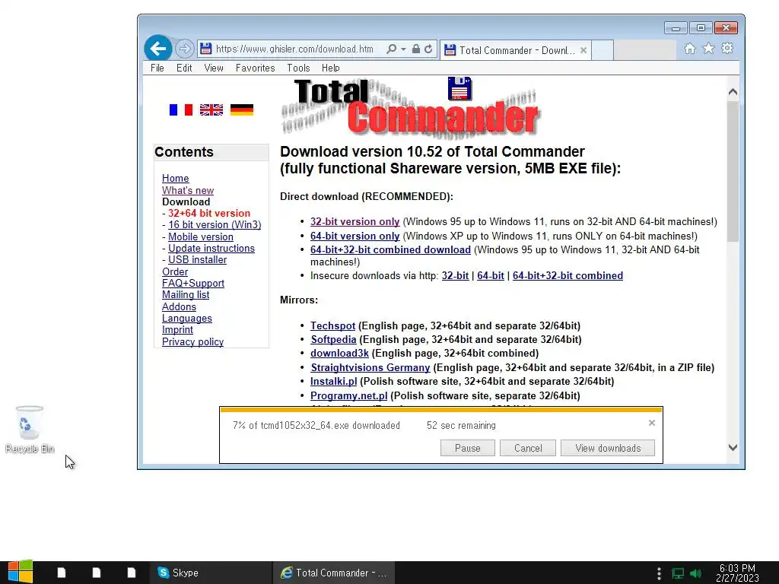The height and width of the screenshot is (584, 779).
Task: Open the Order link
Action: pos(175,271)
